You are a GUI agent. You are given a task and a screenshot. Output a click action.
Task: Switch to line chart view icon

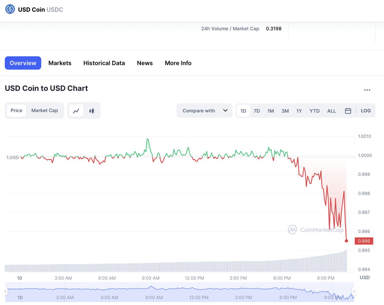[x=76, y=111]
